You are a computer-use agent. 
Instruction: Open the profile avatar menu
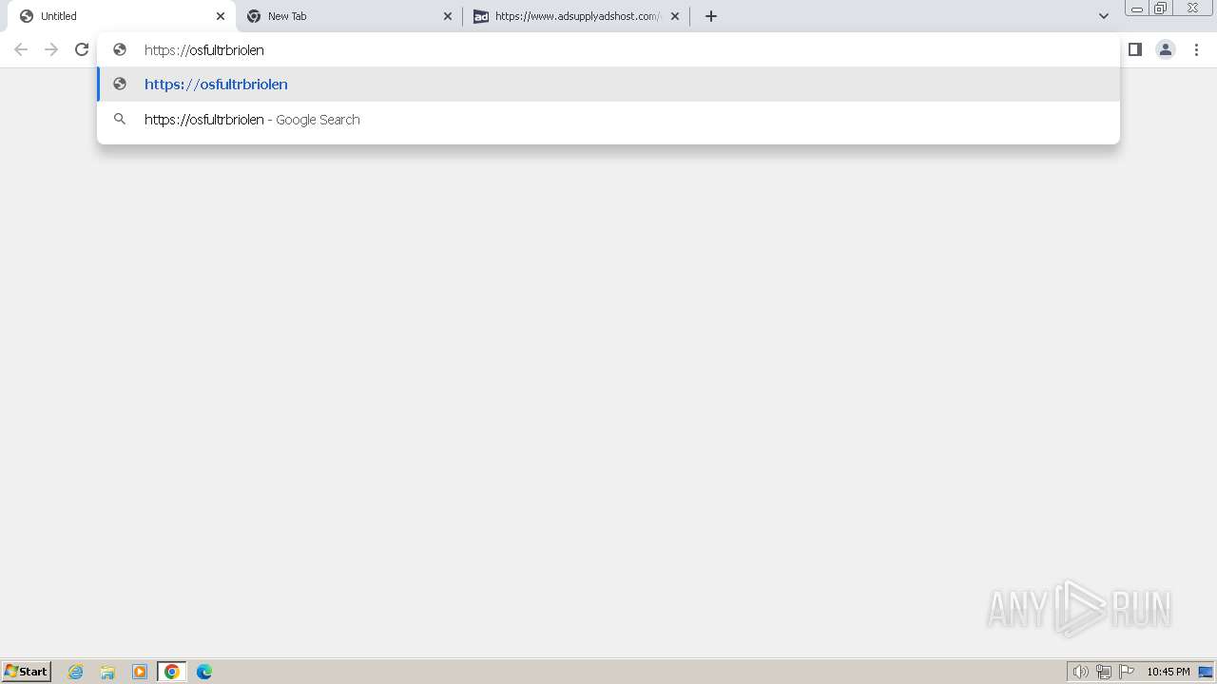(x=1166, y=49)
